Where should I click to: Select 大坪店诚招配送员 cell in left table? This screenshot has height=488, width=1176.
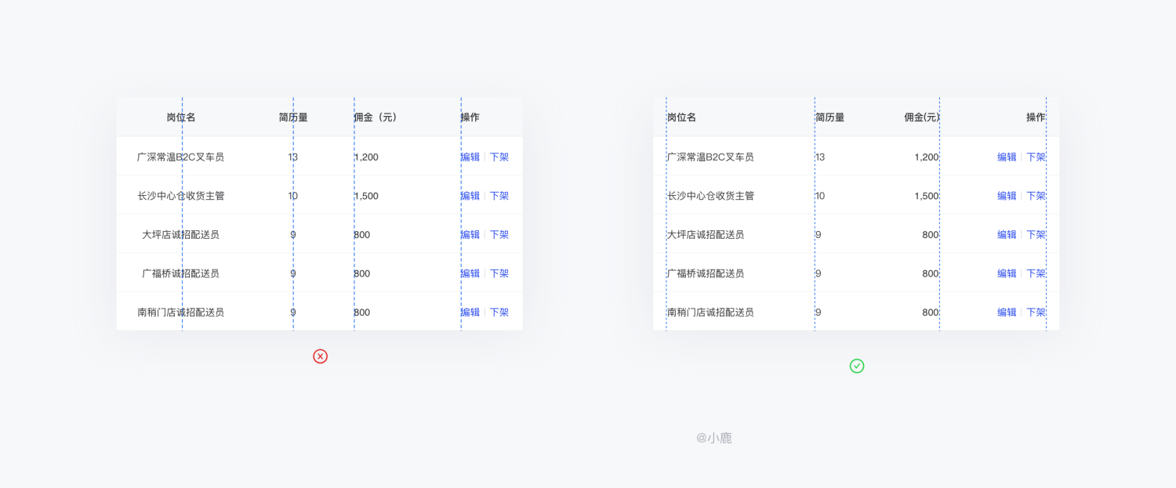[x=181, y=234]
